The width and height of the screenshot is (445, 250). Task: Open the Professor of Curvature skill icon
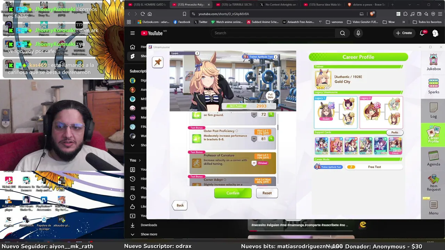[x=196, y=162]
